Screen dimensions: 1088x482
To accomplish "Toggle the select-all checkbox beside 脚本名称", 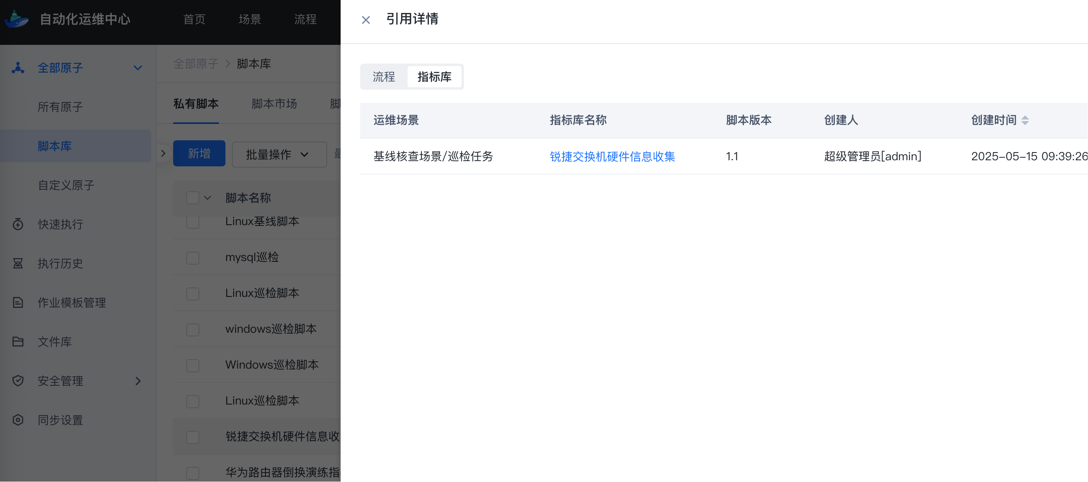I will [x=193, y=198].
